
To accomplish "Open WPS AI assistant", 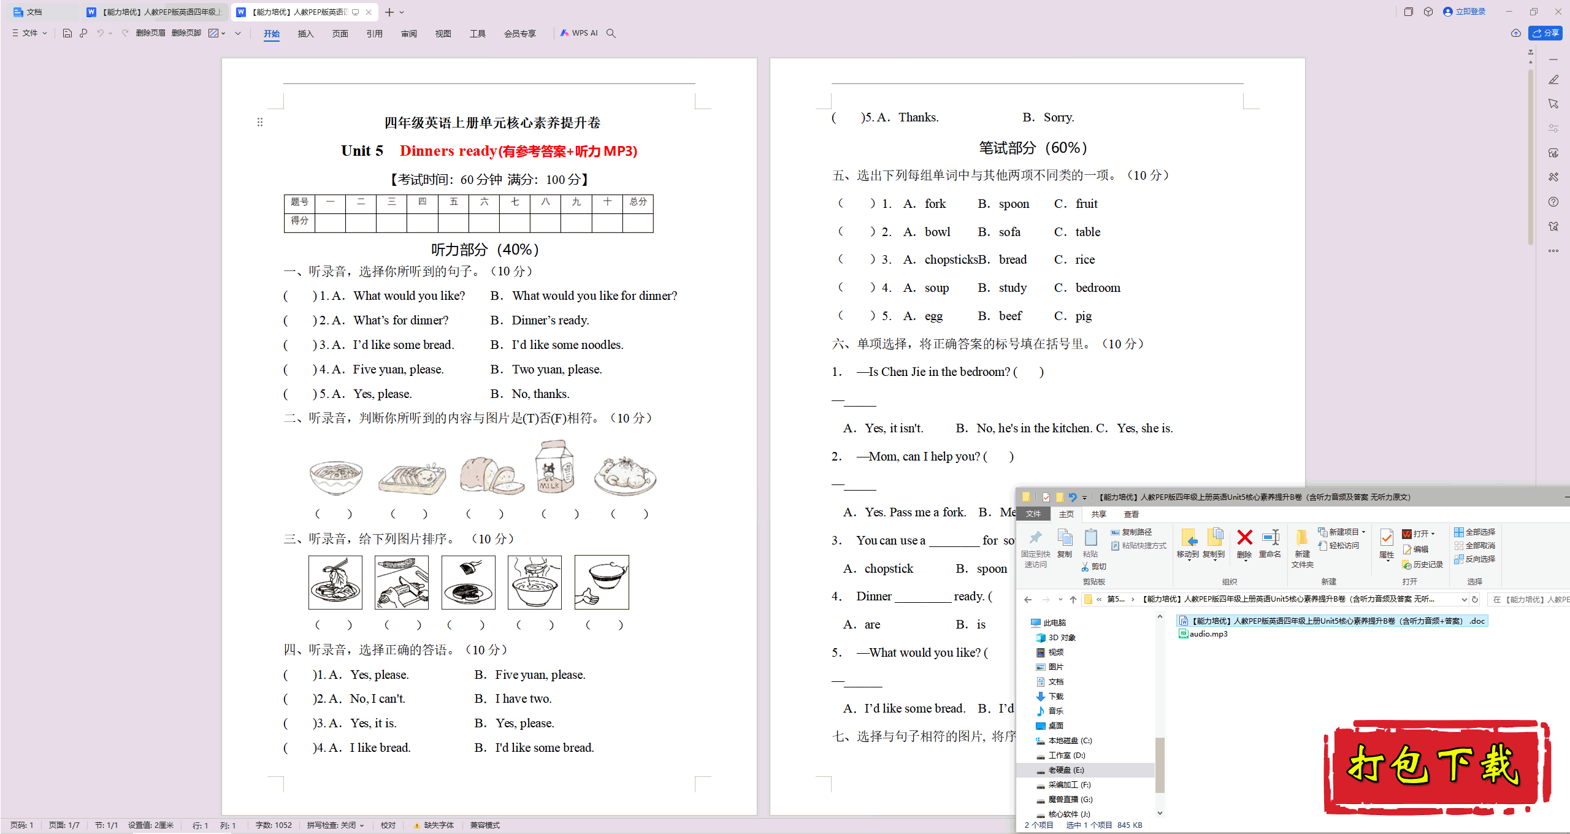I will click(x=579, y=33).
